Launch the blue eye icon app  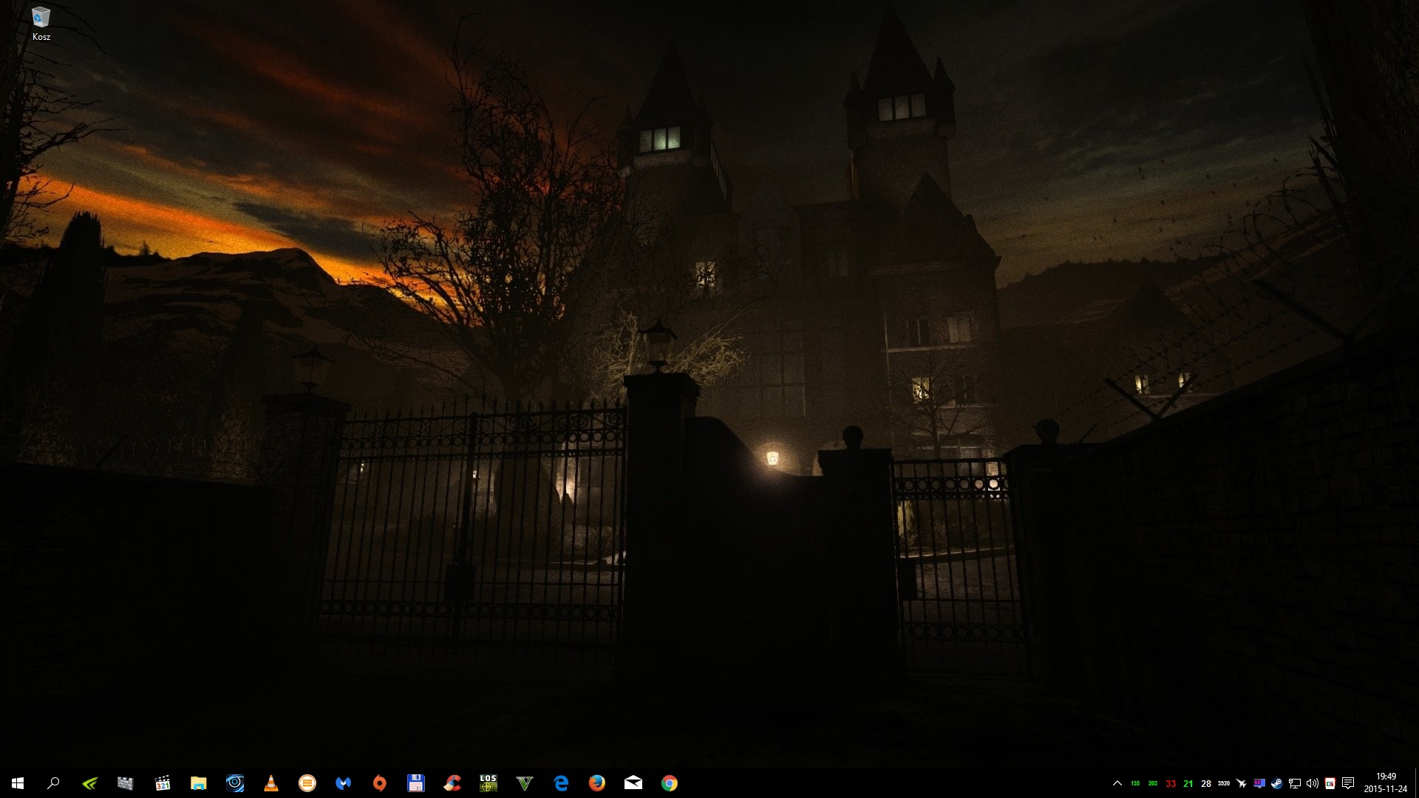pyautogui.click(x=235, y=783)
